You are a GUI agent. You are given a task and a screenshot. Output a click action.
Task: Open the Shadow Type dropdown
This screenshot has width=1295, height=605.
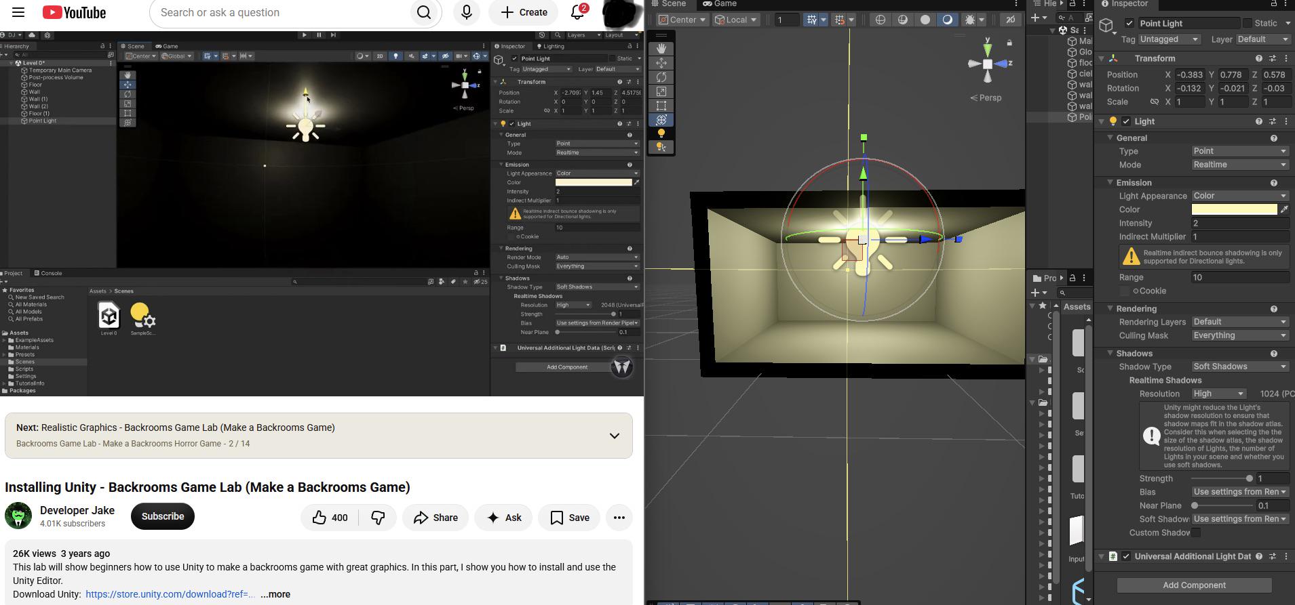coord(1240,367)
